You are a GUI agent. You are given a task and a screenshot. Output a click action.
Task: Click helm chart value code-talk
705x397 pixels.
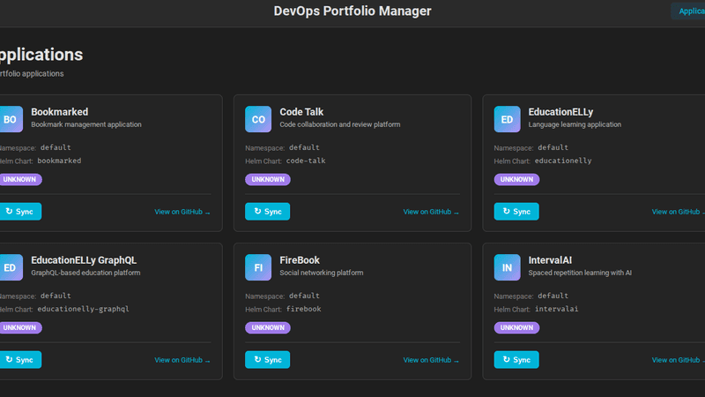pos(306,161)
